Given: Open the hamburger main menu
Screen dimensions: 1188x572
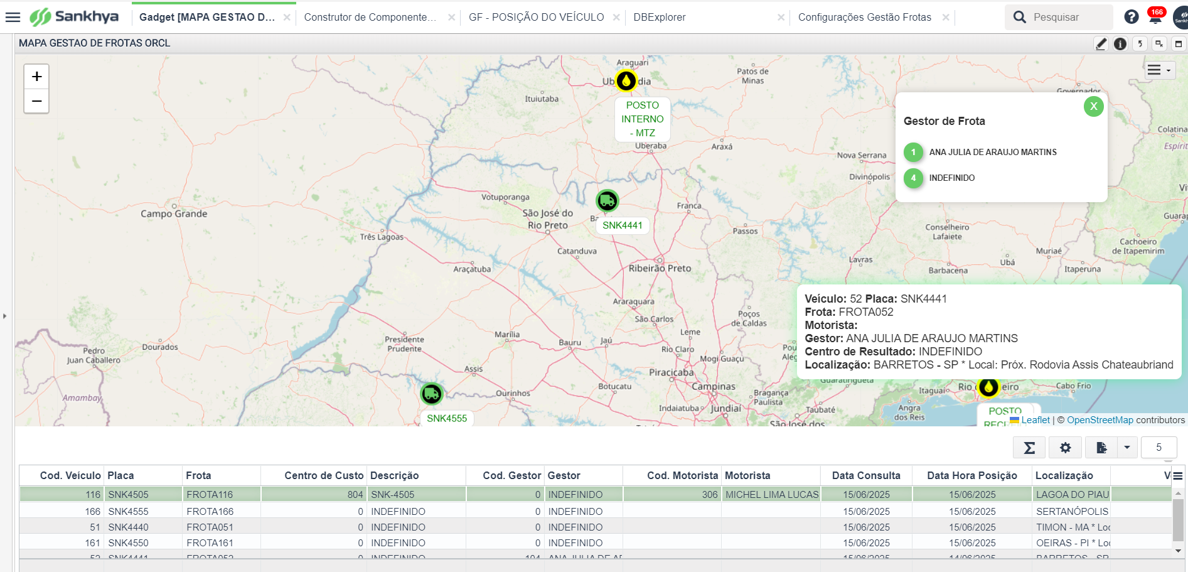Looking at the screenshot, I should [x=13, y=17].
